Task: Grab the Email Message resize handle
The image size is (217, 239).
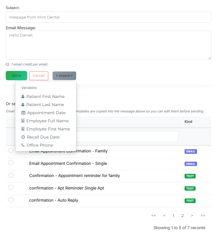Action: point(210,58)
